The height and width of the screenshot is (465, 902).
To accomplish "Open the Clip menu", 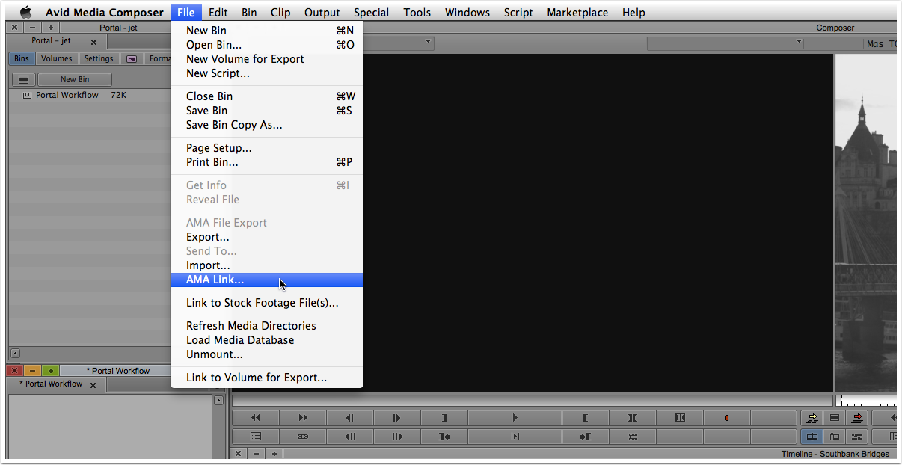I will (x=280, y=12).
